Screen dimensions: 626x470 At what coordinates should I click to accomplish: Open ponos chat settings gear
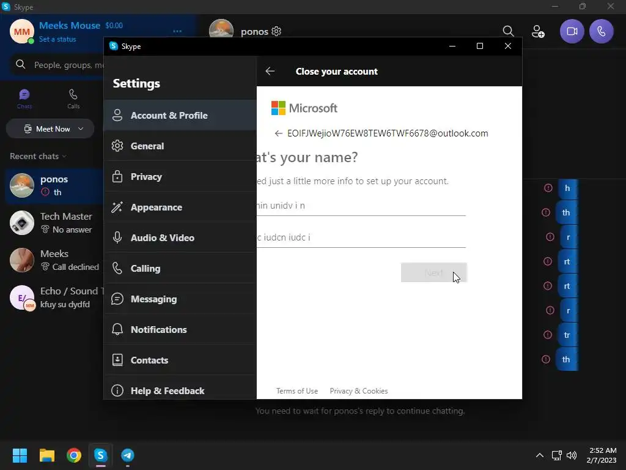tap(276, 31)
